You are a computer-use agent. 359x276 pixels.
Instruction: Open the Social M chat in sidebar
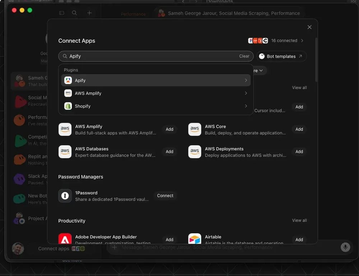click(29, 101)
